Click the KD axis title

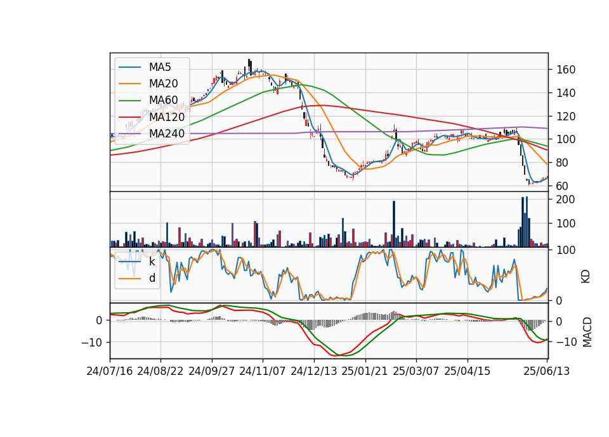(586, 276)
